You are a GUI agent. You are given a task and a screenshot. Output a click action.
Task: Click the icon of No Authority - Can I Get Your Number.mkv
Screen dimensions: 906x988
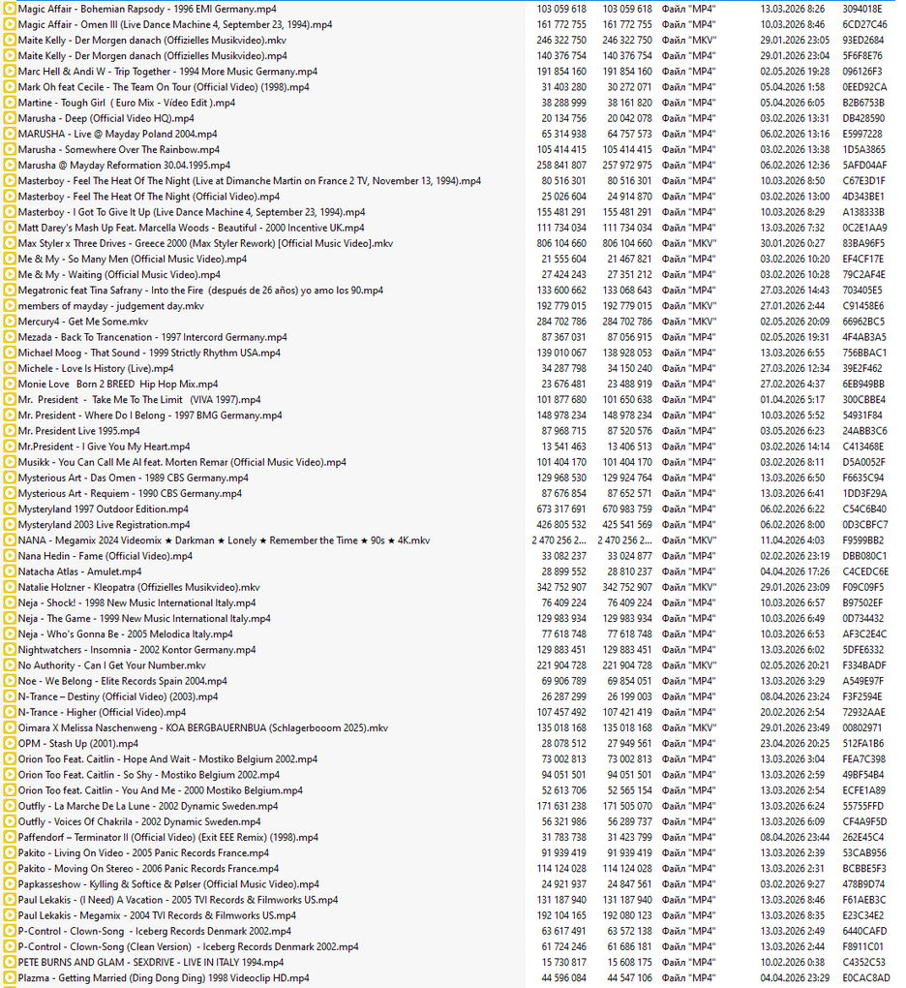(x=10, y=665)
